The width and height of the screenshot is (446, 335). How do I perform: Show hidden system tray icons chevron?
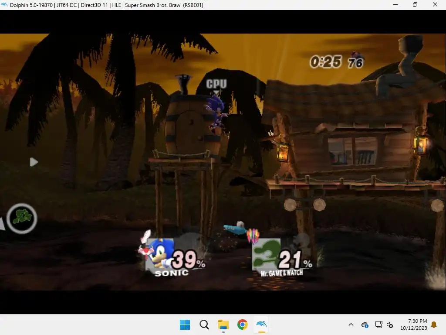351,325
